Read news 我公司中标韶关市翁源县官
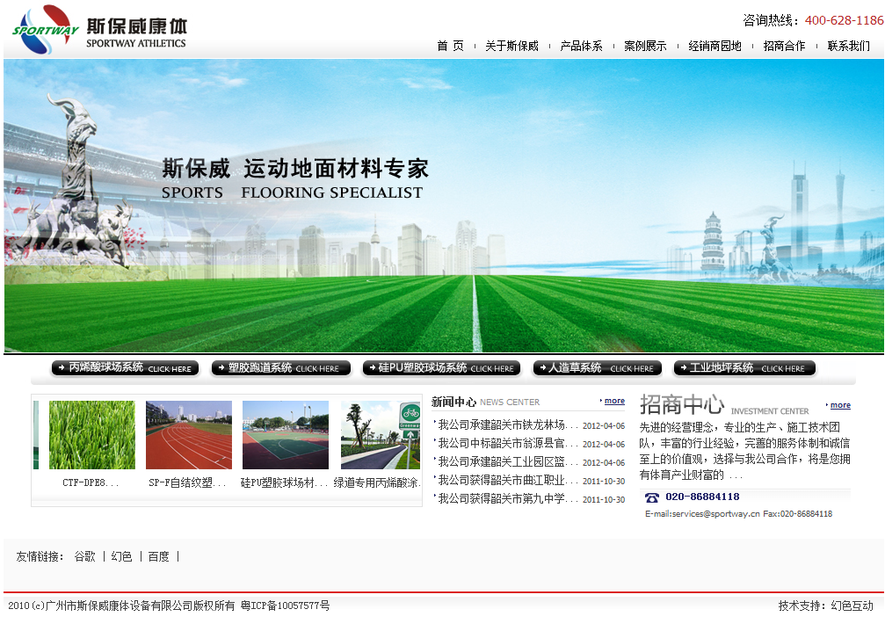The width and height of the screenshot is (885, 631). 507,444
